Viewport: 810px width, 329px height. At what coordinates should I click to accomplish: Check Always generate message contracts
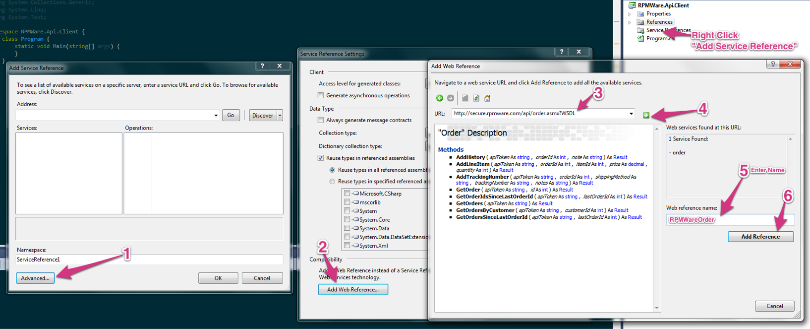321,120
